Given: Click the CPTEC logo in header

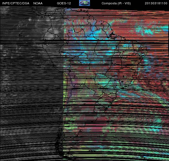Looking at the screenshot, I should click(84, 3).
